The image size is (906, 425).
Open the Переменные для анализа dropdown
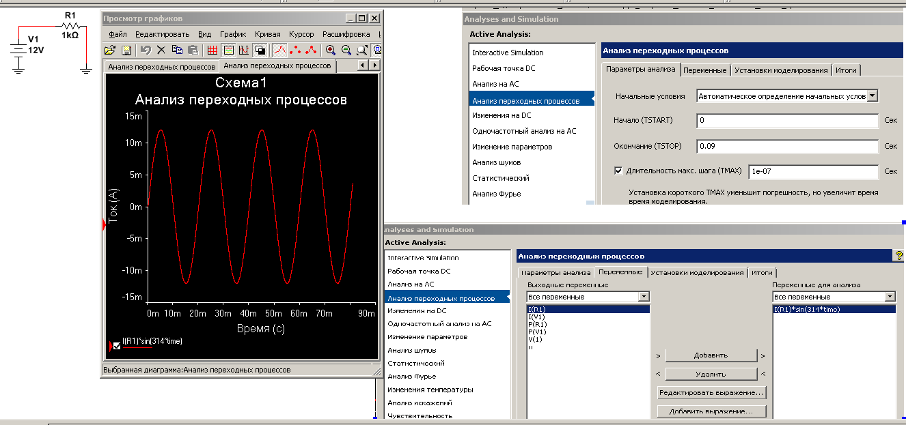click(x=890, y=296)
